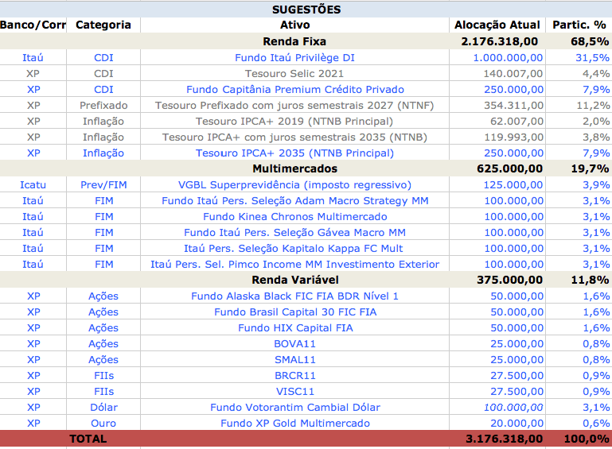The width and height of the screenshot is (612, 449).
Task: Click Fundo Capitânia Premium Crédito Privado
Action: [x=294, y=89]
